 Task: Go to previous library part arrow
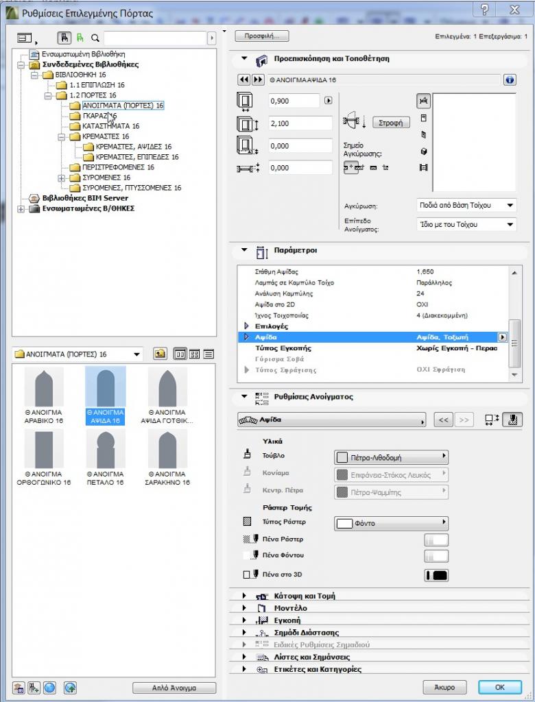(x=244, y=80)
